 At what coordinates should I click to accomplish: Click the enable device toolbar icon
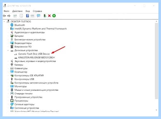point(45,16)
